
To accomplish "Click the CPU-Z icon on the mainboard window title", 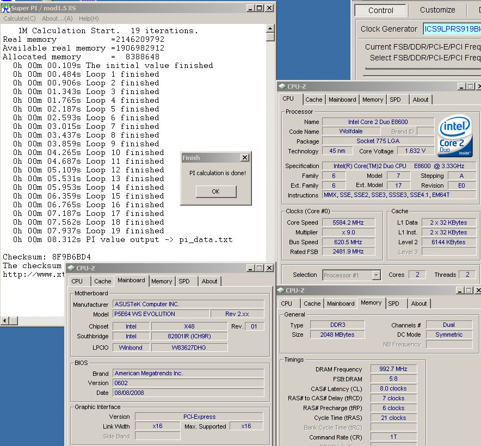I will tap(71, 268).
